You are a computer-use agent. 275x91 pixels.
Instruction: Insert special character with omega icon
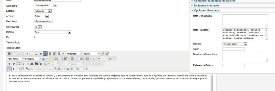tap(110, 59)
